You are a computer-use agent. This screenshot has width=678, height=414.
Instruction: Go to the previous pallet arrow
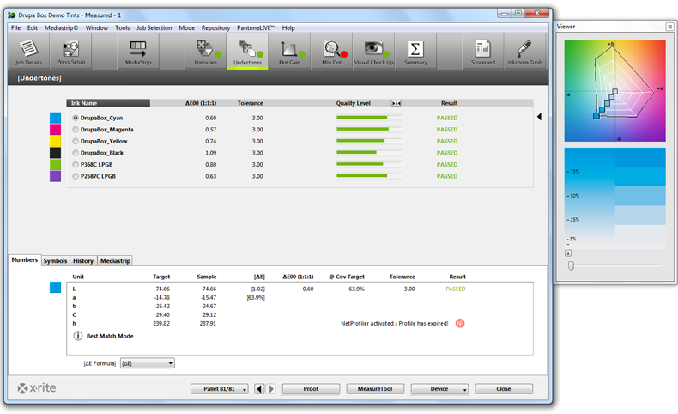point(259,389)
